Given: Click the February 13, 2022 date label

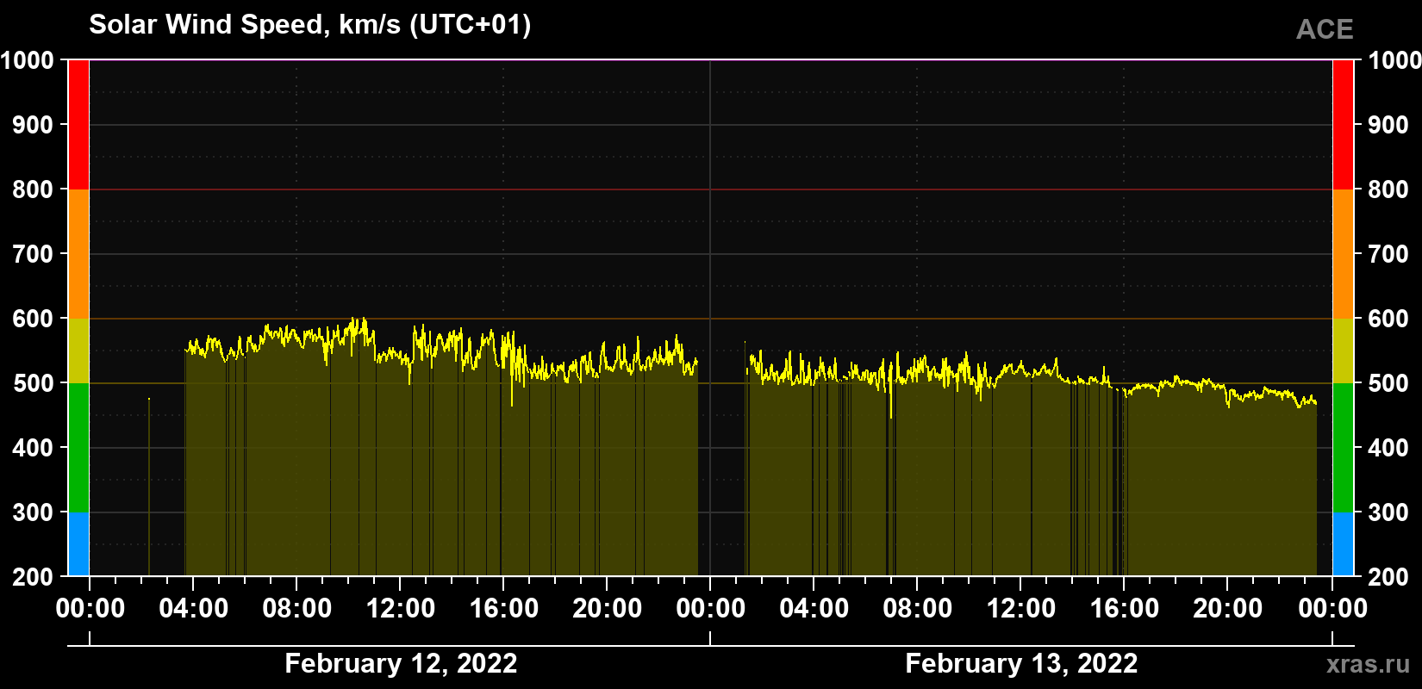Looking at the screenshot, I should tap(1021, 663).
